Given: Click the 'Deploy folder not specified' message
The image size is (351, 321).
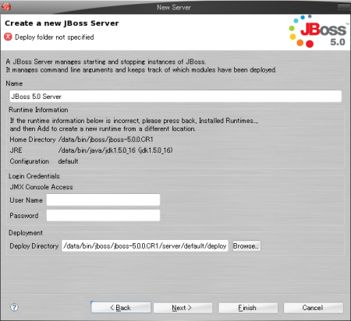Looking at the screenshot, I should coord(55,37).
